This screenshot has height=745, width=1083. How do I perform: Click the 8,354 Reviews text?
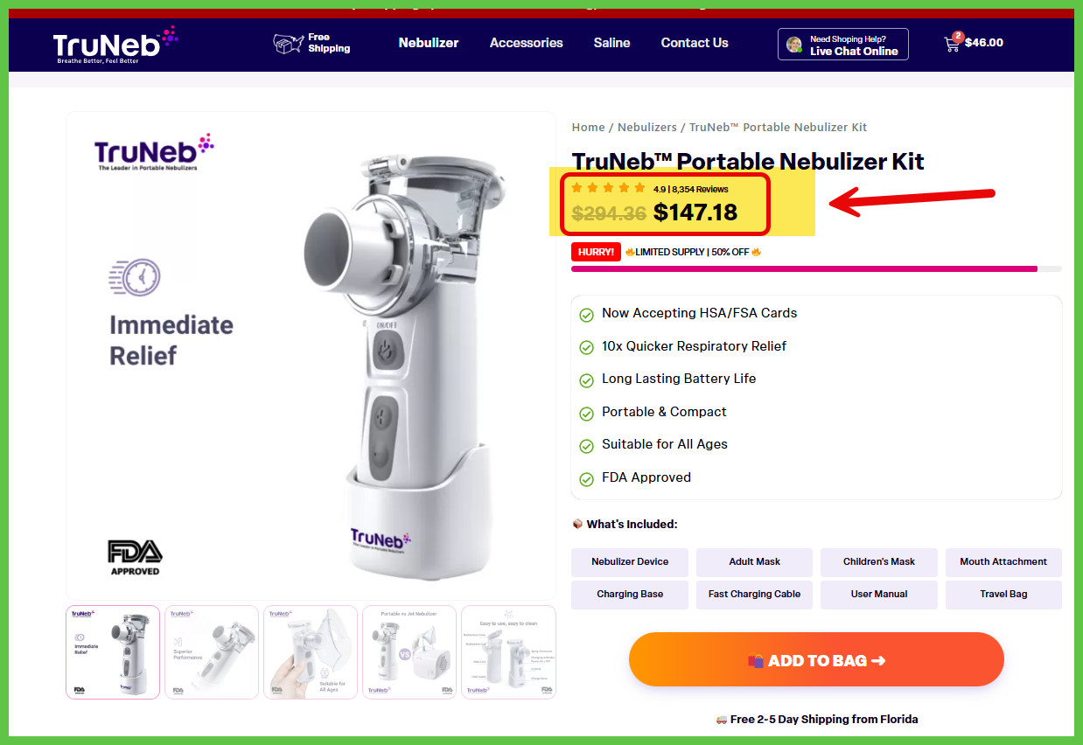click(700, 189)
